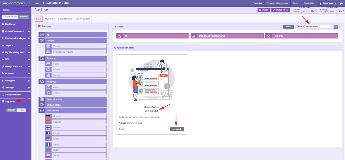Screen dimensions: 345x160
Task: Expand the Orders/Customers menu plus sign
Action: click(x=29, y=32)
